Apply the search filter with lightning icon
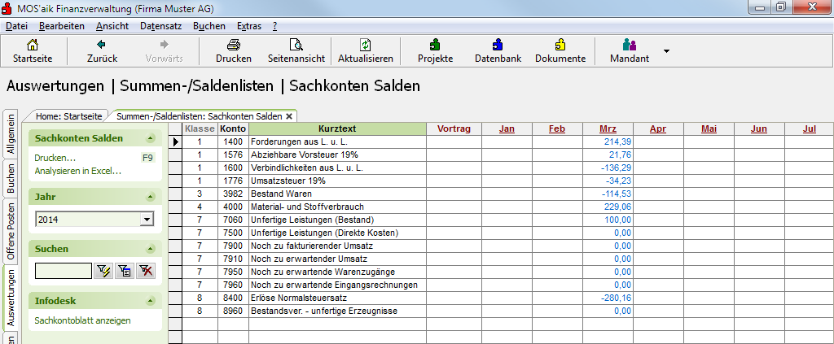 pyautogui.click(x=103, y=272)
